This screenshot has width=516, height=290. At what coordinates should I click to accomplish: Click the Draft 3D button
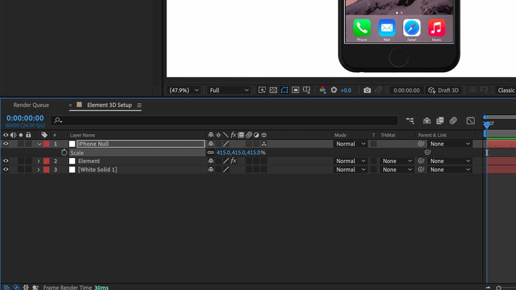442,90
